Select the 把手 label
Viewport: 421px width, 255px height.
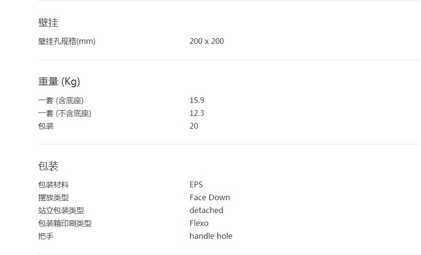click(46, 236)
